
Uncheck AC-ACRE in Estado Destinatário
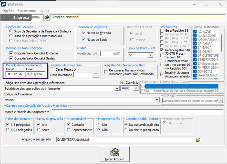coord(195,32)
